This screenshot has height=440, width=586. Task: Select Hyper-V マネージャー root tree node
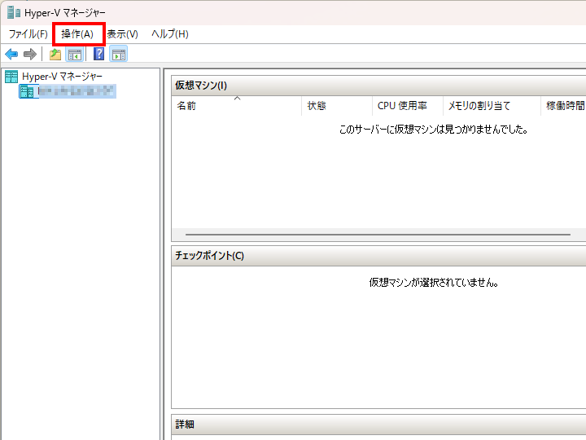62,77
